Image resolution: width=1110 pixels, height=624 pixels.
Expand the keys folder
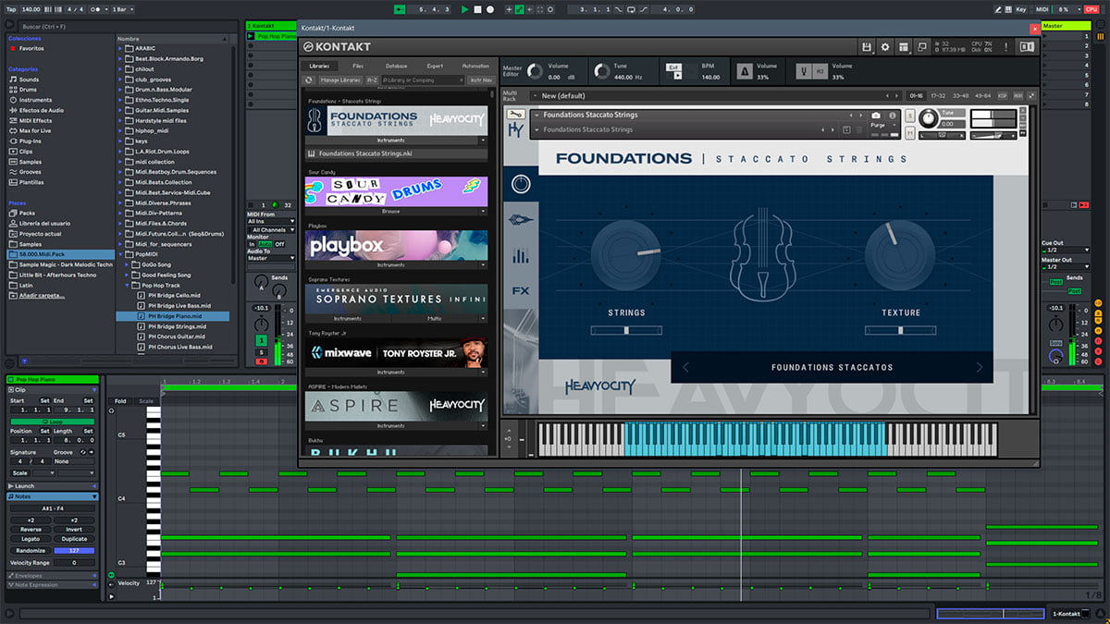tap(120, 141)
